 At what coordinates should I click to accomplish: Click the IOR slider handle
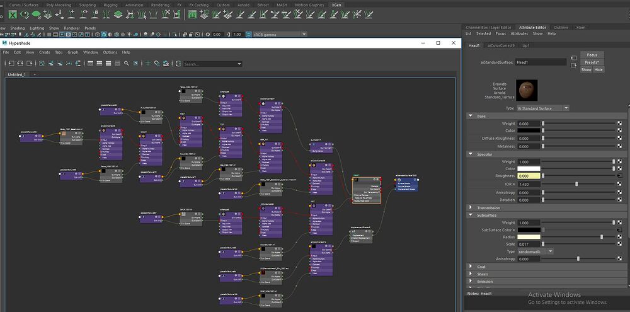click(576, 184)
